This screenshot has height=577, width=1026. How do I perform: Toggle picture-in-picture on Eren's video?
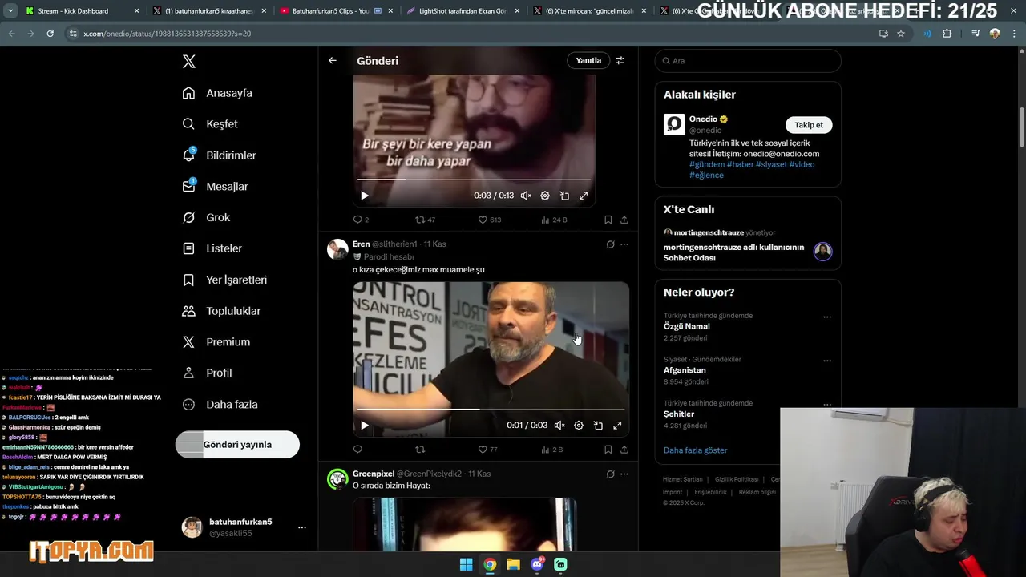(598, 426)
